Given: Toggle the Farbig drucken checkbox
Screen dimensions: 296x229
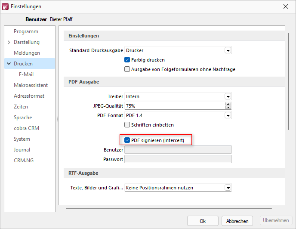Looking at the screenshot, I should pyautogui.click(x=127, y=60).
